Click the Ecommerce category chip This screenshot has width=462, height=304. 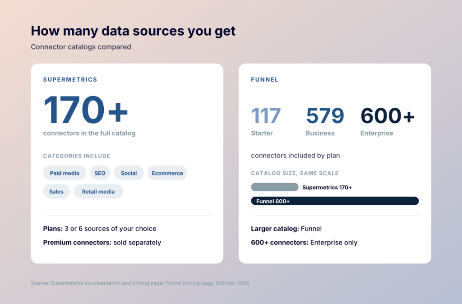point(167,173)
